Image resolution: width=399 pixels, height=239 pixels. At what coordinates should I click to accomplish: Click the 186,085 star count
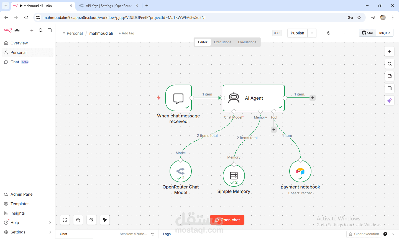385,33
